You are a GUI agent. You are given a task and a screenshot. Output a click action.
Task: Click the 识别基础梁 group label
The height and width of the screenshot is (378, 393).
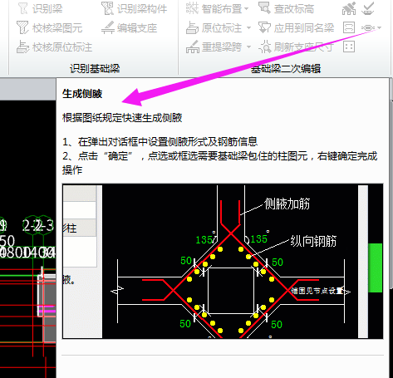tap(95, 68)
